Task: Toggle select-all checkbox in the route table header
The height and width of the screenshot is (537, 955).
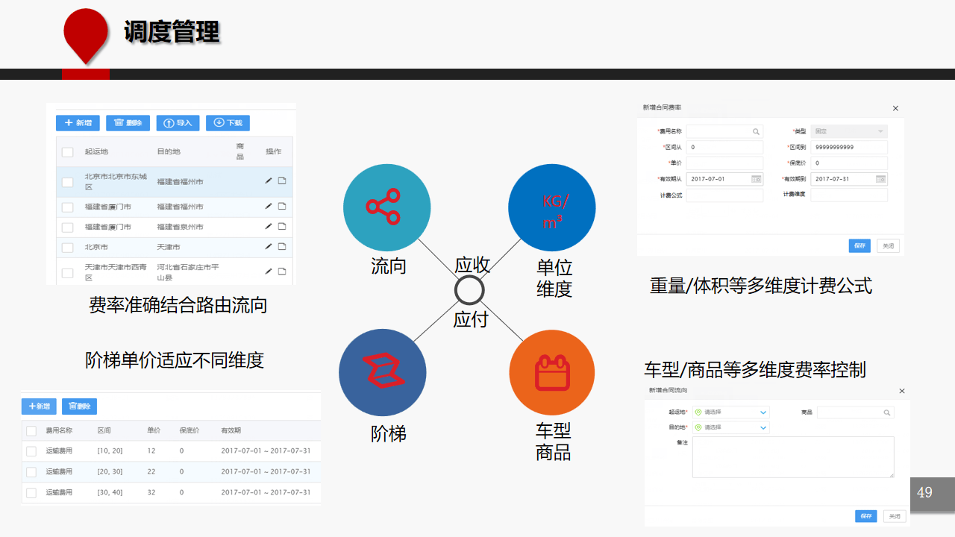Action: (x=67, y=151)
